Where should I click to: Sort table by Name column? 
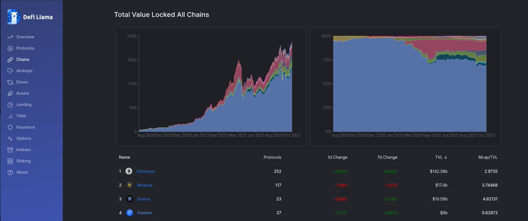125,157
